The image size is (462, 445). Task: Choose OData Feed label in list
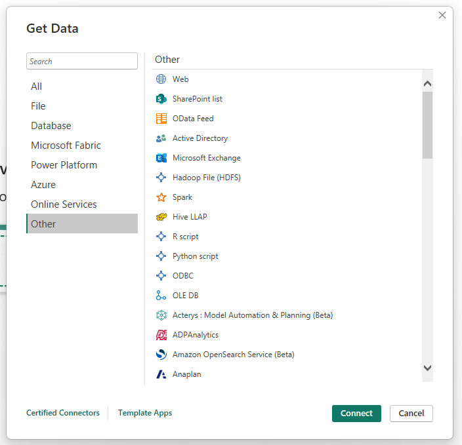tap(193, 119)
